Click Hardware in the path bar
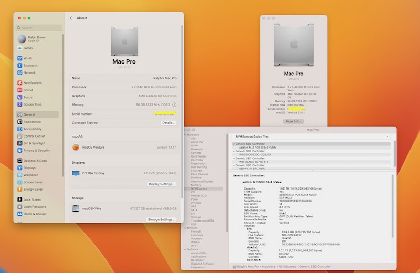 [268, 267]
